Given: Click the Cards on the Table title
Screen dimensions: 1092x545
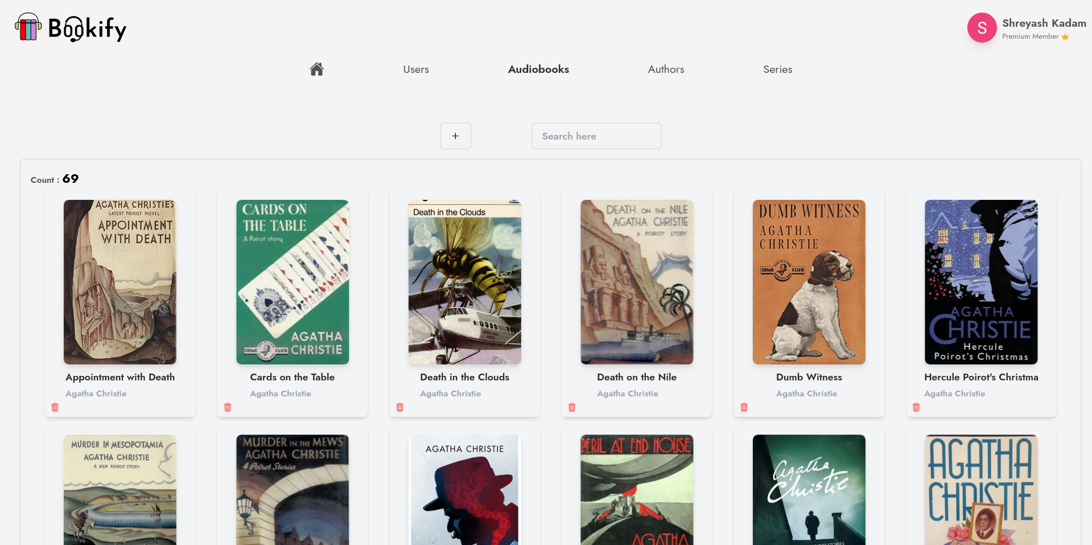Looking at the screenshot, I should click(x=292, y=377).
